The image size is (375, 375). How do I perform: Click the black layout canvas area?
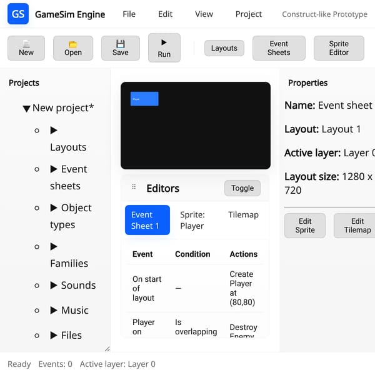(x=196, y=126)
